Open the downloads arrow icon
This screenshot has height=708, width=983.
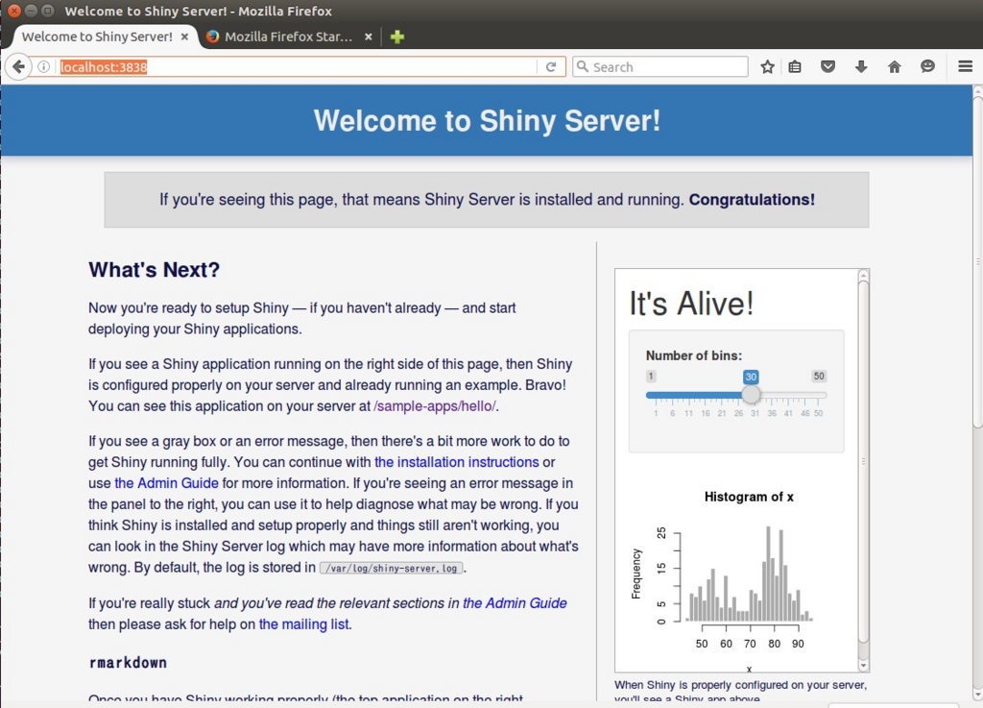(x=861, y=66)
